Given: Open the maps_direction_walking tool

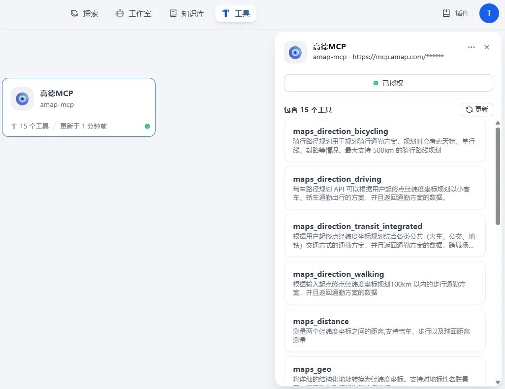Looking at the screenshot, I should [384, 283].
